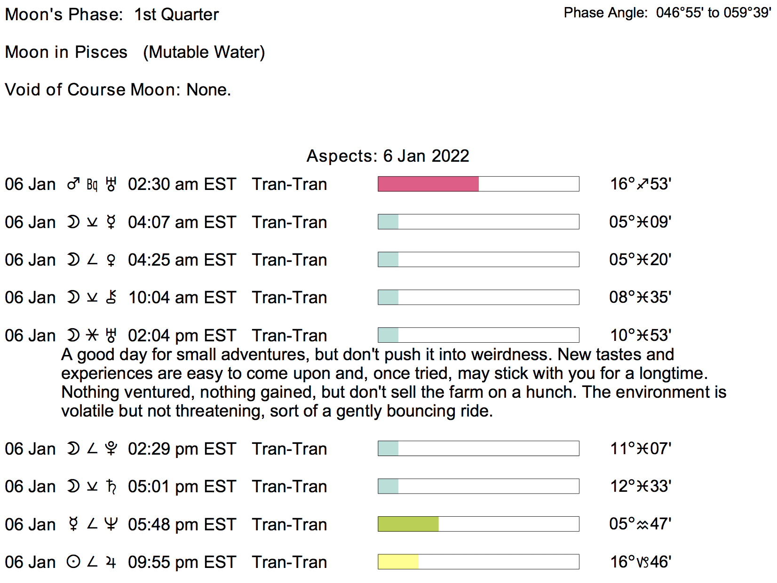The width and height of the screenshot is (777, 583).
Task: Click the Mars symbol in first aspect row
Action: (x=73, y=184)
